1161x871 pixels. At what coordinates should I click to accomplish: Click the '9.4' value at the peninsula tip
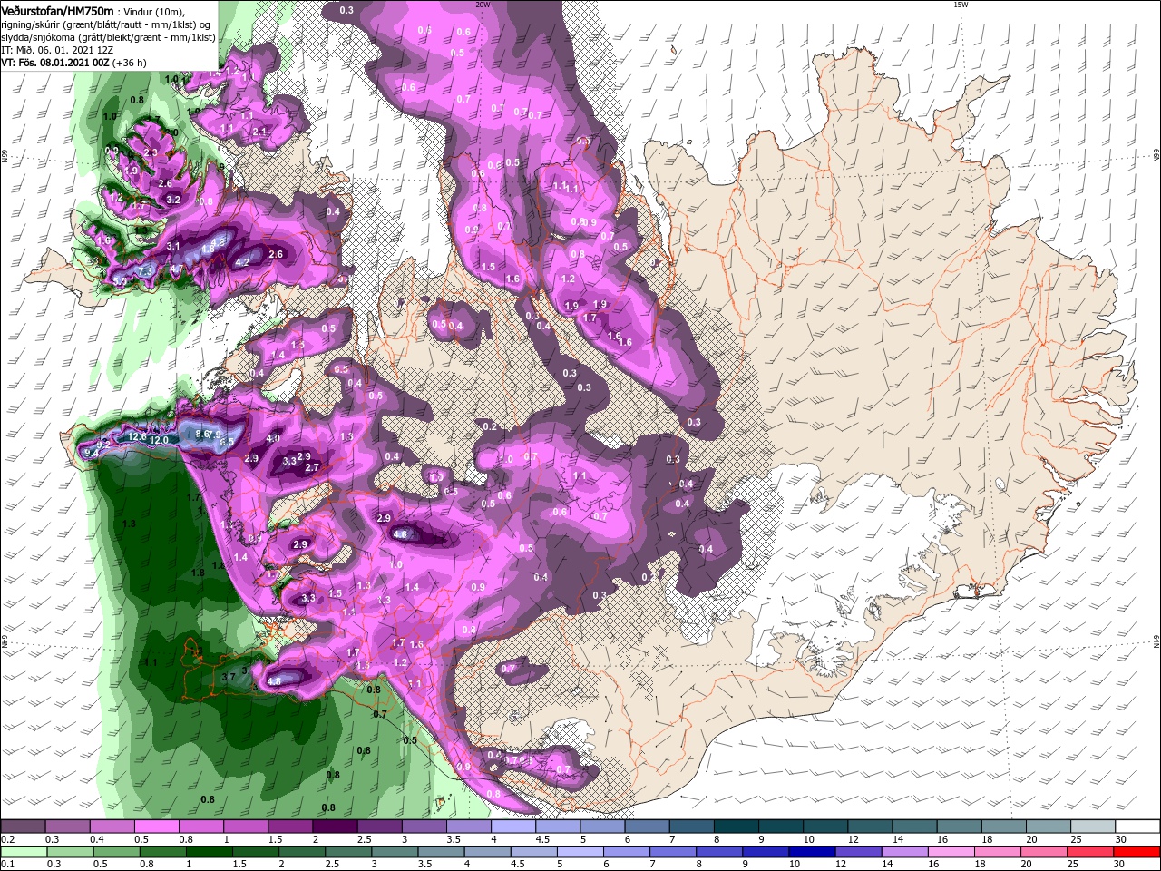pos(90,453)
